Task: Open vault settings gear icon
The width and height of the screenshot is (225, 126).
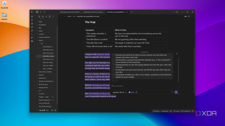Action: tap(56, 110)
